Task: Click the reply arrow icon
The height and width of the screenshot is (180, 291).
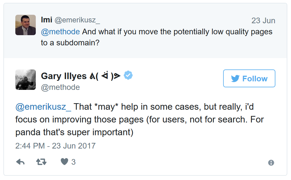Action: tap(20, 162)
